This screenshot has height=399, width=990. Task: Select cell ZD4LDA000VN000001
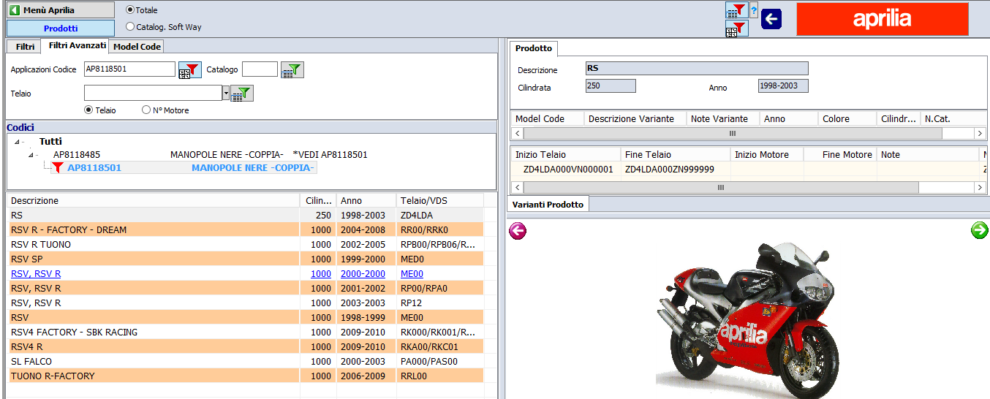click(568, 169)
